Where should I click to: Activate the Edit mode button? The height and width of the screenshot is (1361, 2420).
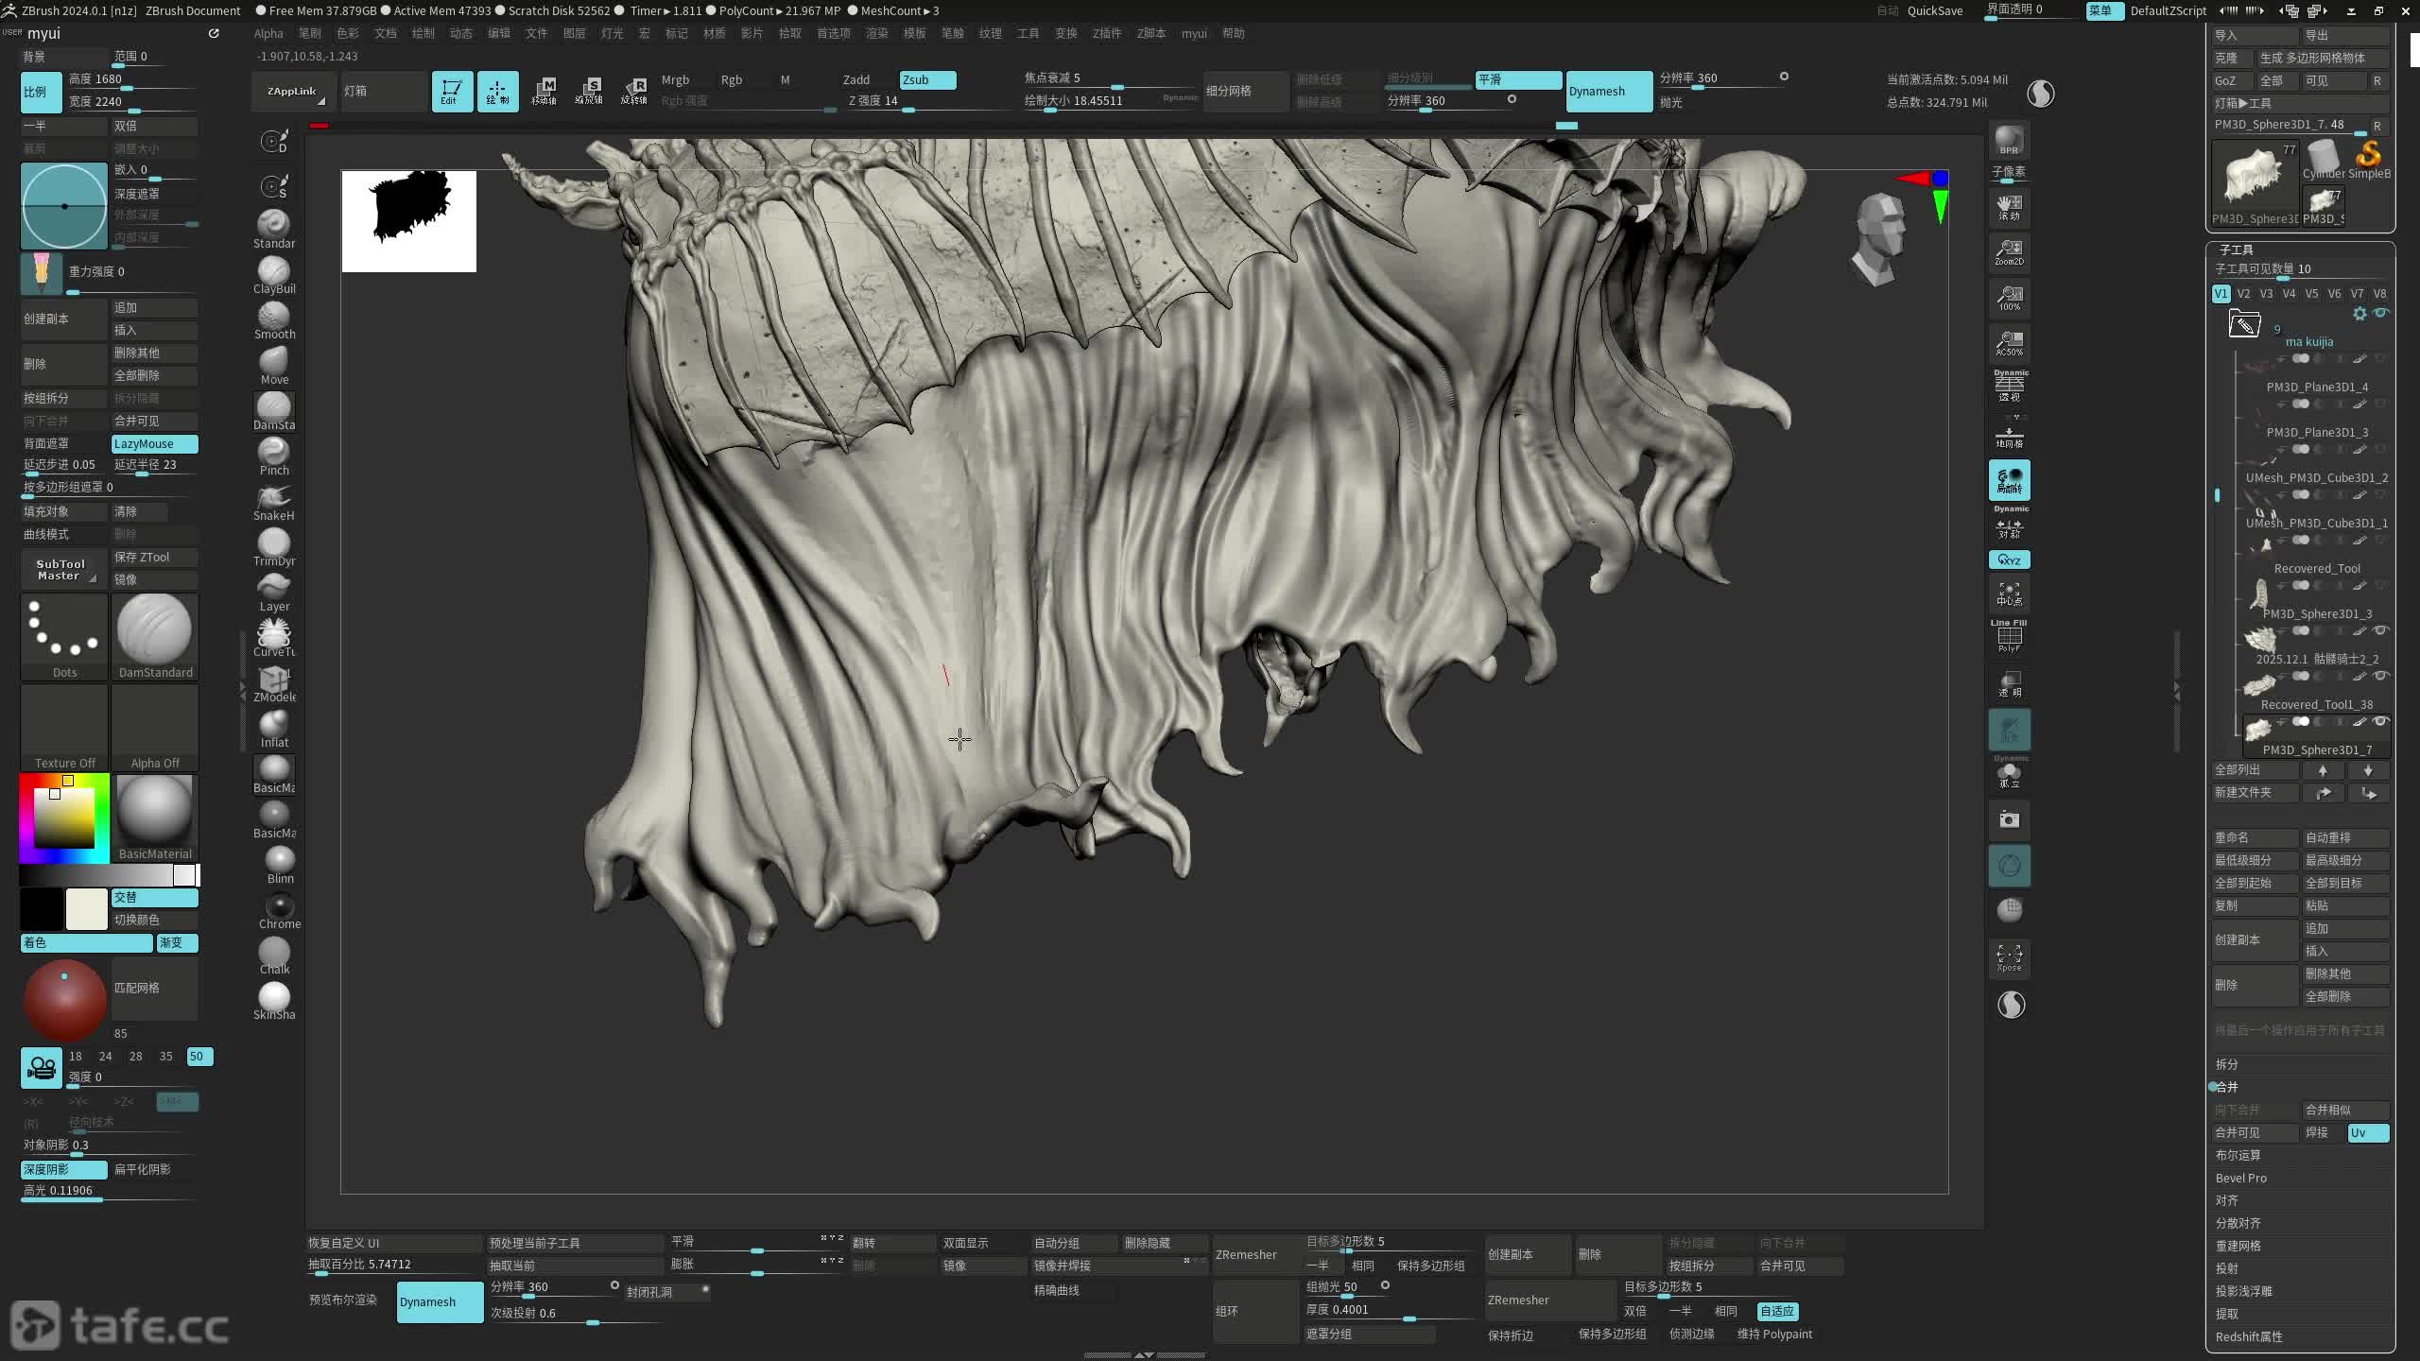point(451,92)
